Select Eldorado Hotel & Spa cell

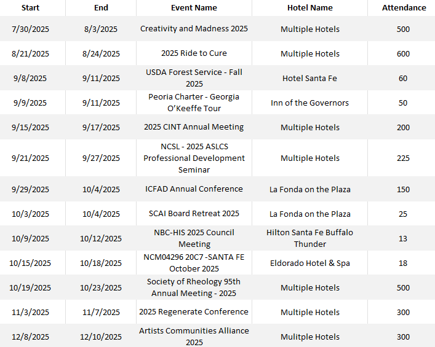pyautogui.click(x=310, y=263)
